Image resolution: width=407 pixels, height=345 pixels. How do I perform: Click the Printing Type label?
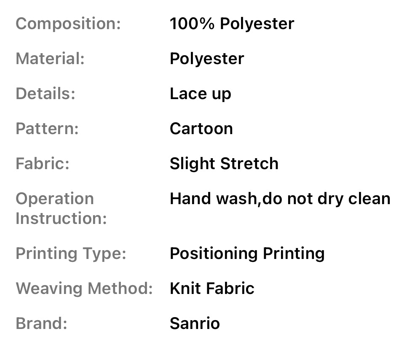[71, 253]
